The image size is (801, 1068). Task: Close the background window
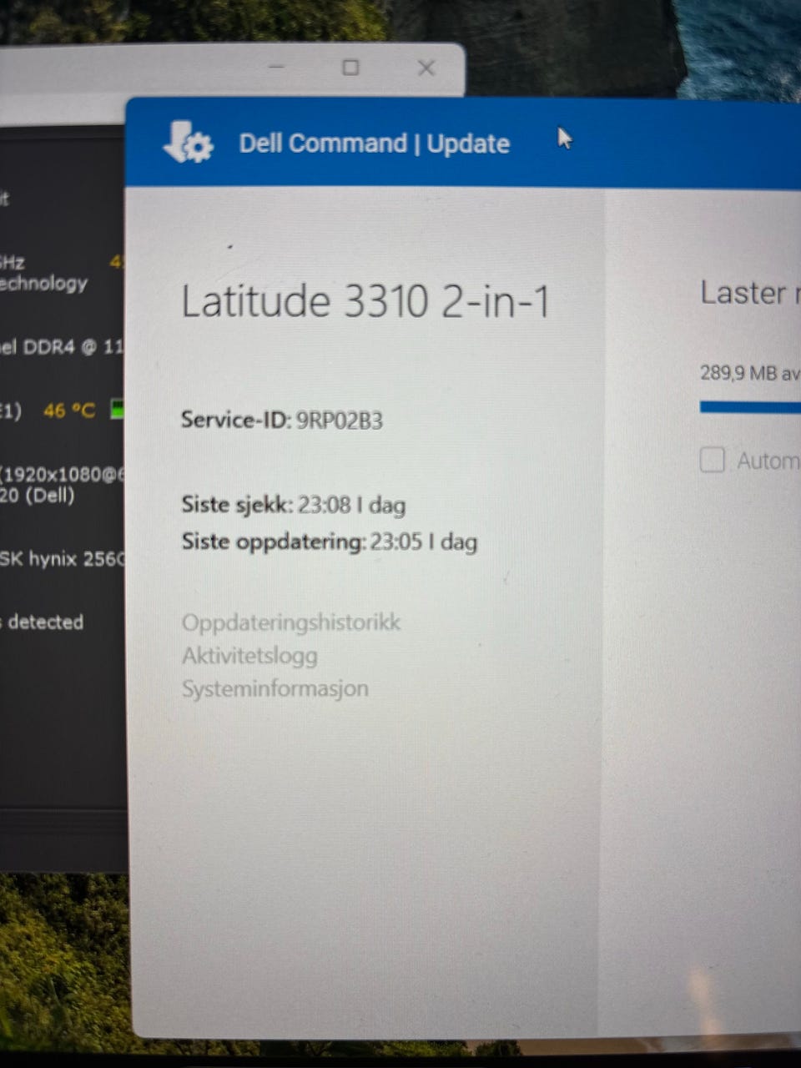coord(426,68)
